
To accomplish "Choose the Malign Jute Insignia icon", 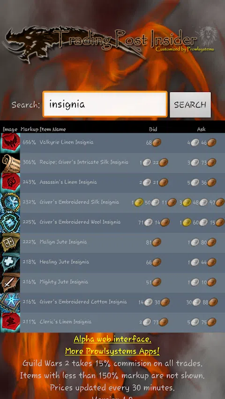I will (10, 242).
